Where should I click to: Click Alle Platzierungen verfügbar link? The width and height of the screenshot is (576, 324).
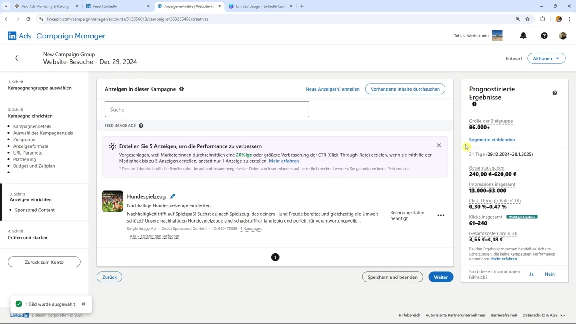tap(154, 236)
